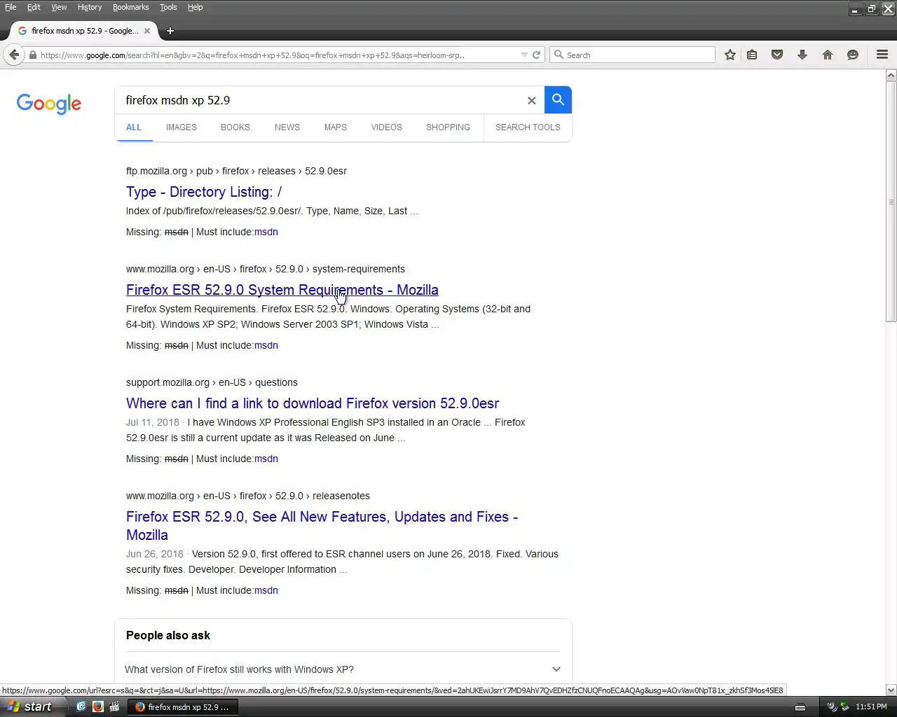This screenshot has width=897, height=717.
Task: Open a new tab with the plus button
Action: [170, 31]
